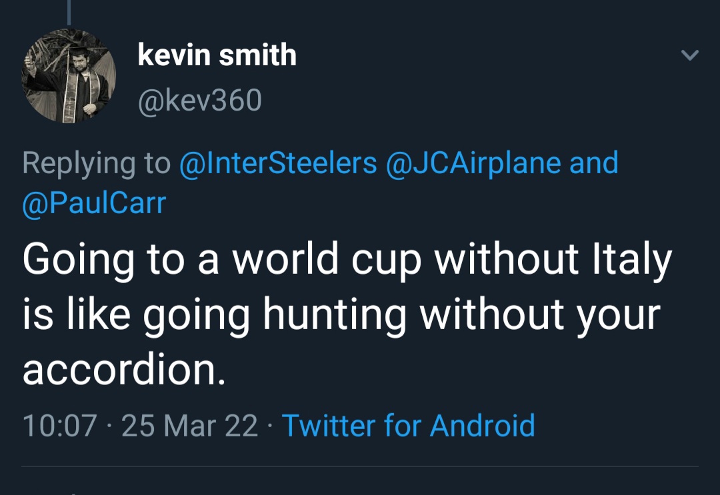
Task: Open the @JCAirplane mention link
Action: (473, 163)
